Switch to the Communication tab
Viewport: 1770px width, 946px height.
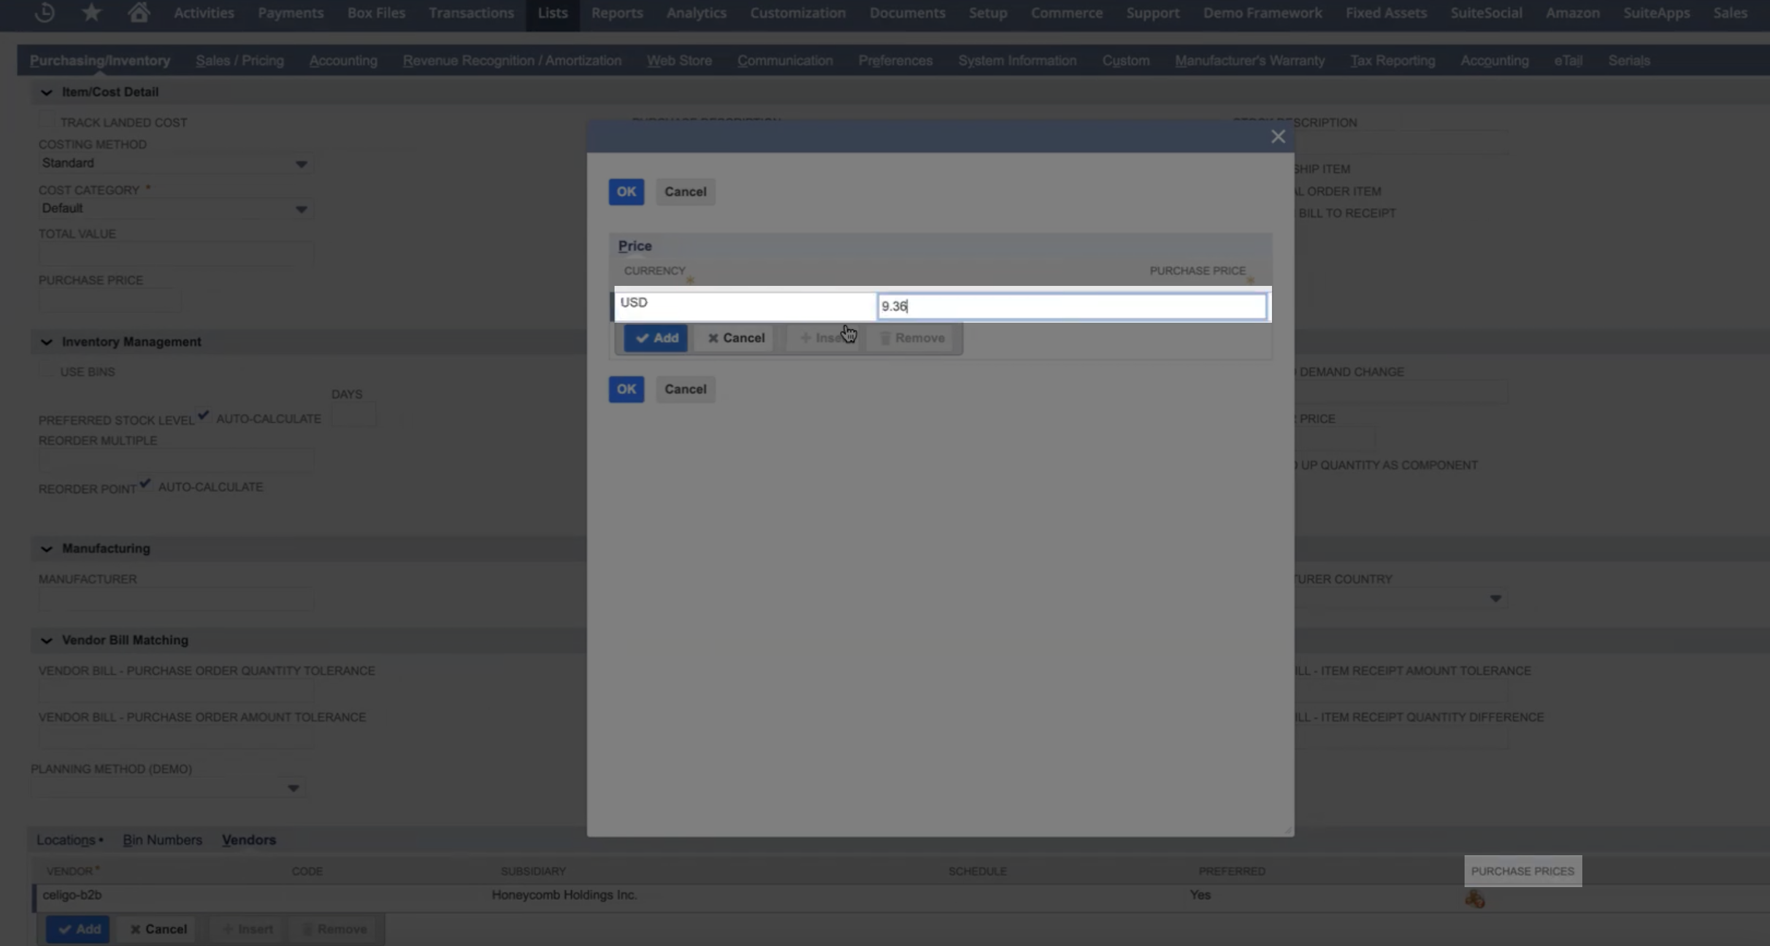[784, 61]
